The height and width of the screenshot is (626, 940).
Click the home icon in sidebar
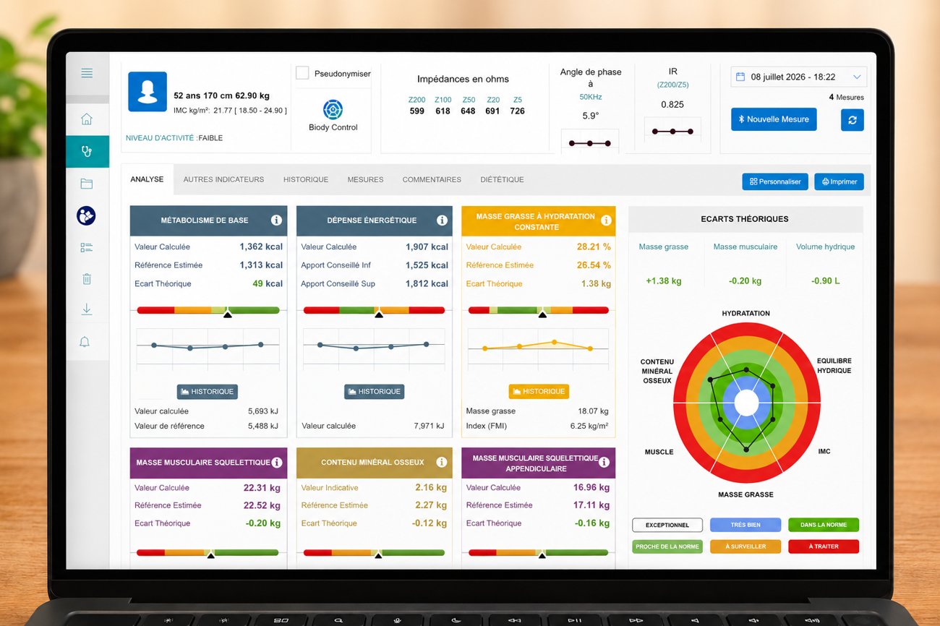[x=87, y=119]
